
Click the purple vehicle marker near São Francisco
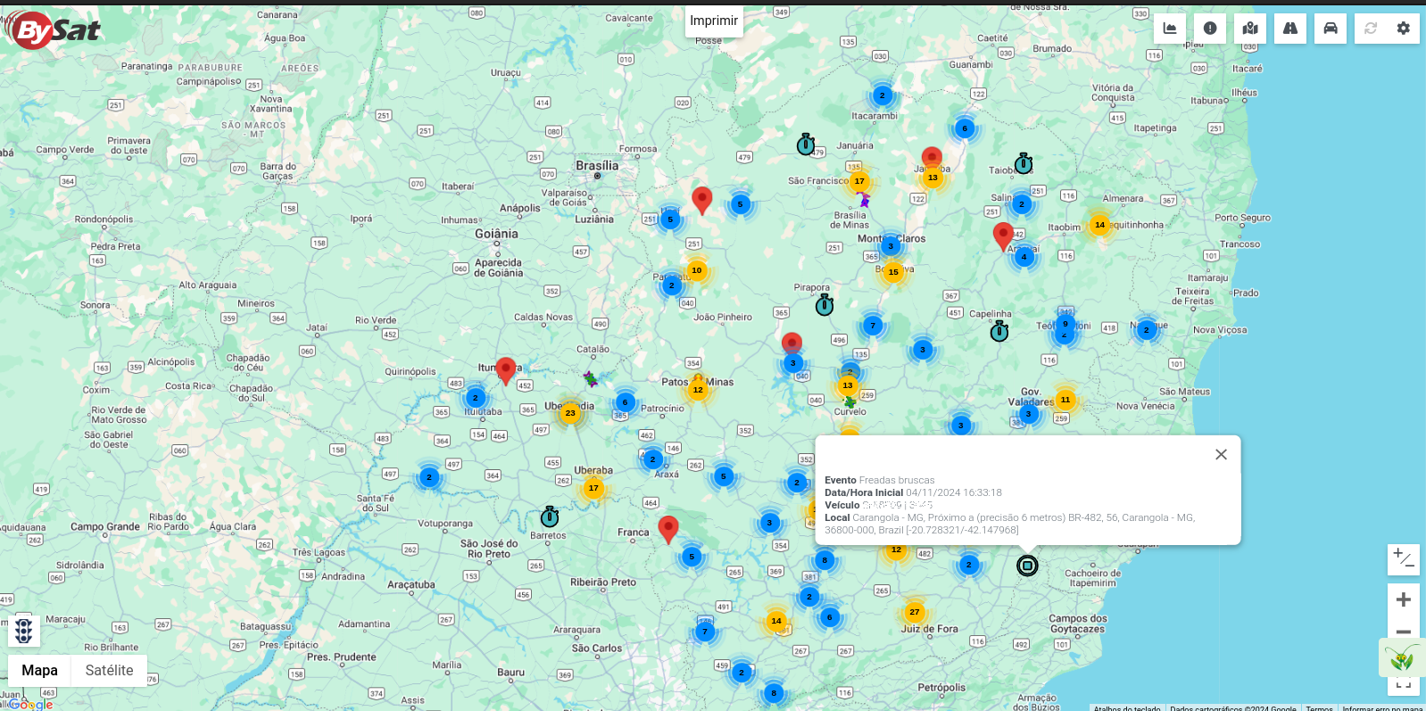pos(864,201)
